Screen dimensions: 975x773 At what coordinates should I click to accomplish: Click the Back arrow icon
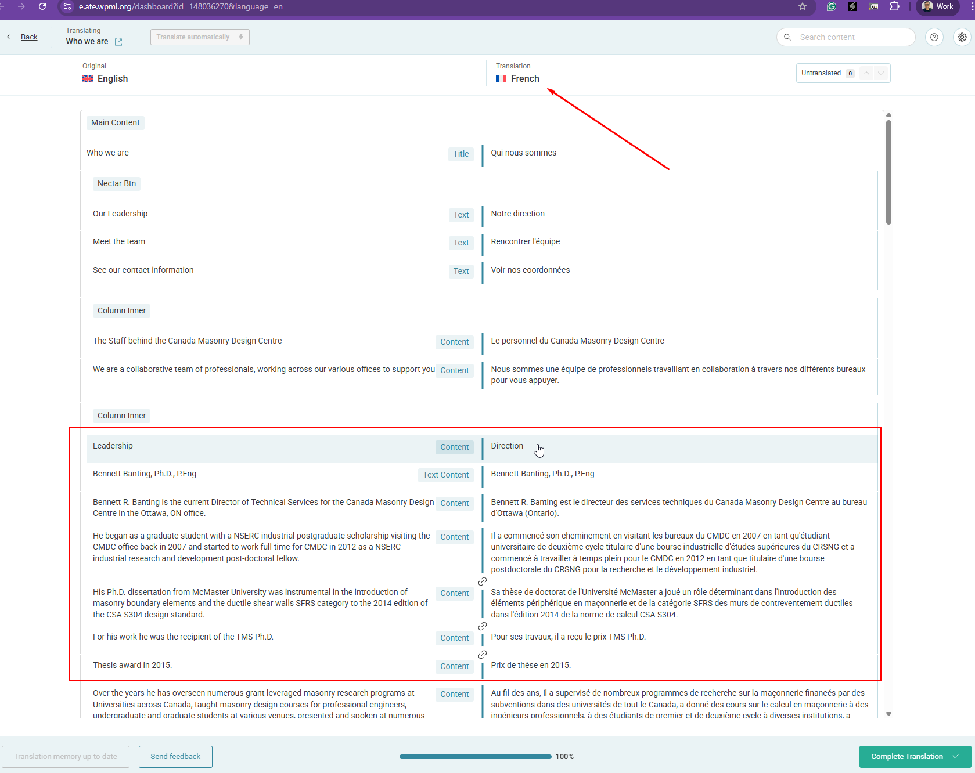pyautogui.click(x=12, y=37)
